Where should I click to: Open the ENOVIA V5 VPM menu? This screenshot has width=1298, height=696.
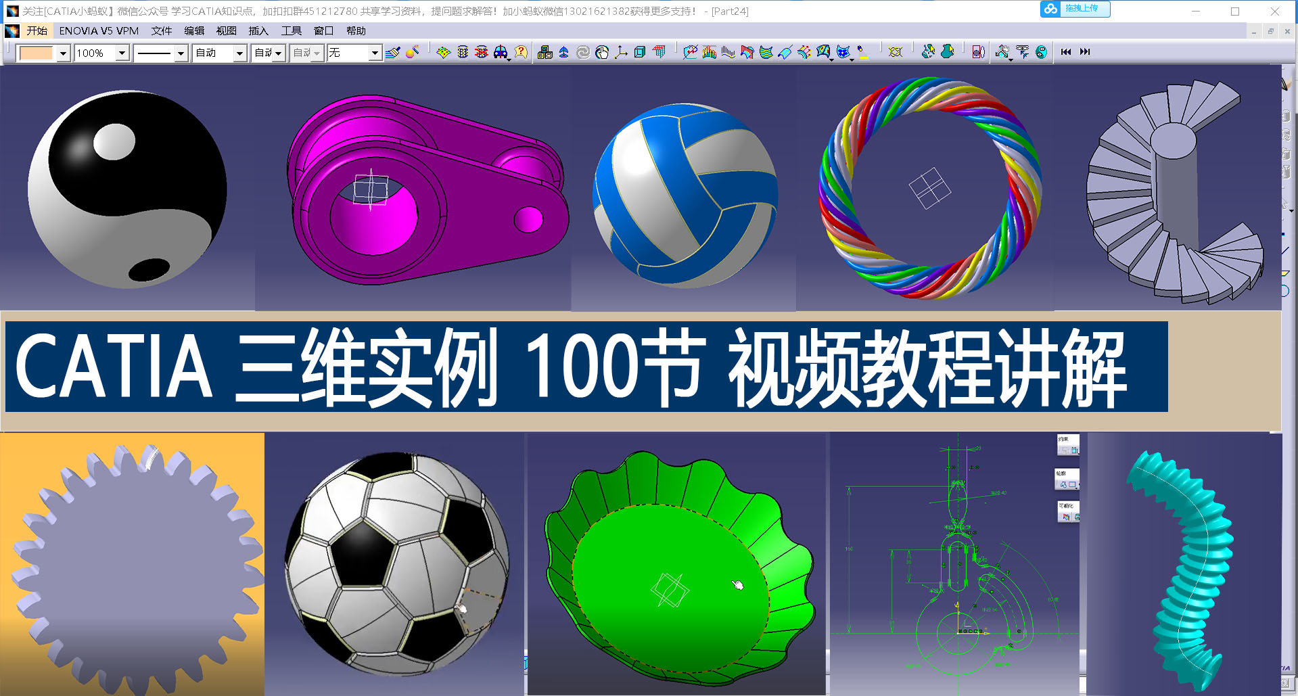click(x=99, y=31)
